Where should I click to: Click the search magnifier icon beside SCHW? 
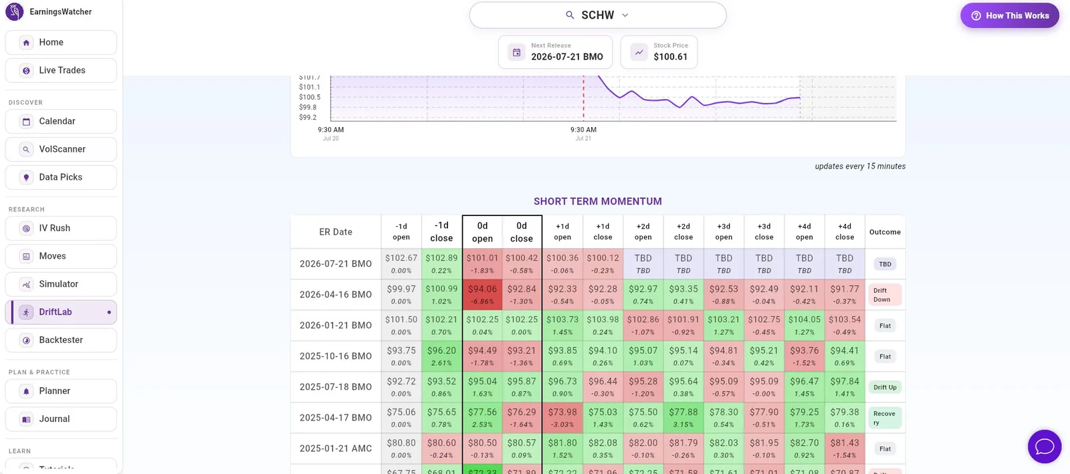(x=570, y=15)
